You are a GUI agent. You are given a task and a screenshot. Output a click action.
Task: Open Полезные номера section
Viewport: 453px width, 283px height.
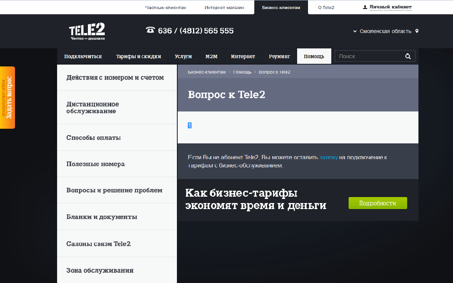click(x=117, y=164)
